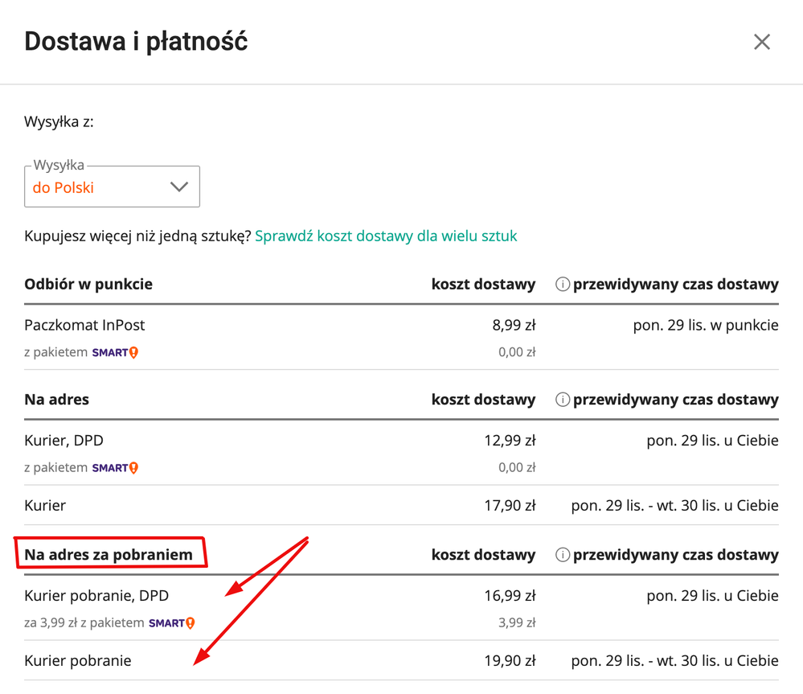Click info icon in Na adres za pobraniem row
The width and height of the screenshot is (803, 694).
[563, 555]
